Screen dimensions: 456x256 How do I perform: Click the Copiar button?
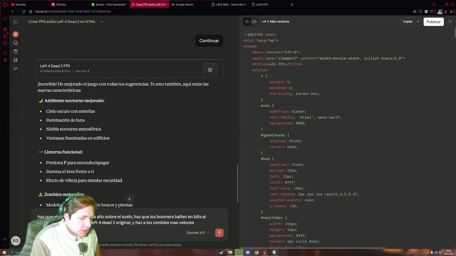408,22
